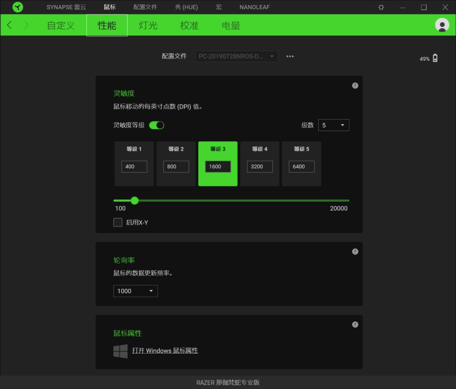Enable the 启用X-Y checkbox
Viewport: 456px width, 389px height.
(118, 223)
